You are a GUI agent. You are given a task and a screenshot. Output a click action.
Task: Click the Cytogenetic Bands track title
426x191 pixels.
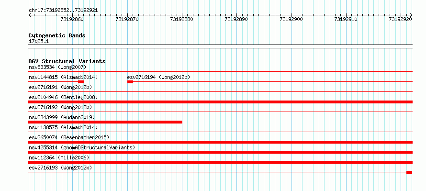tap(57, 35)
